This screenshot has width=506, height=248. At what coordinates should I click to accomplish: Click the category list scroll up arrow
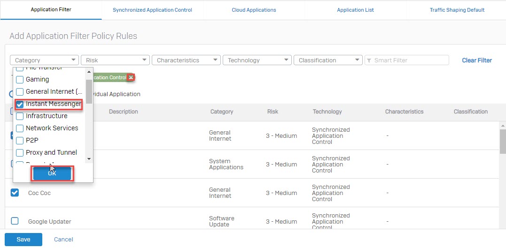89,72
